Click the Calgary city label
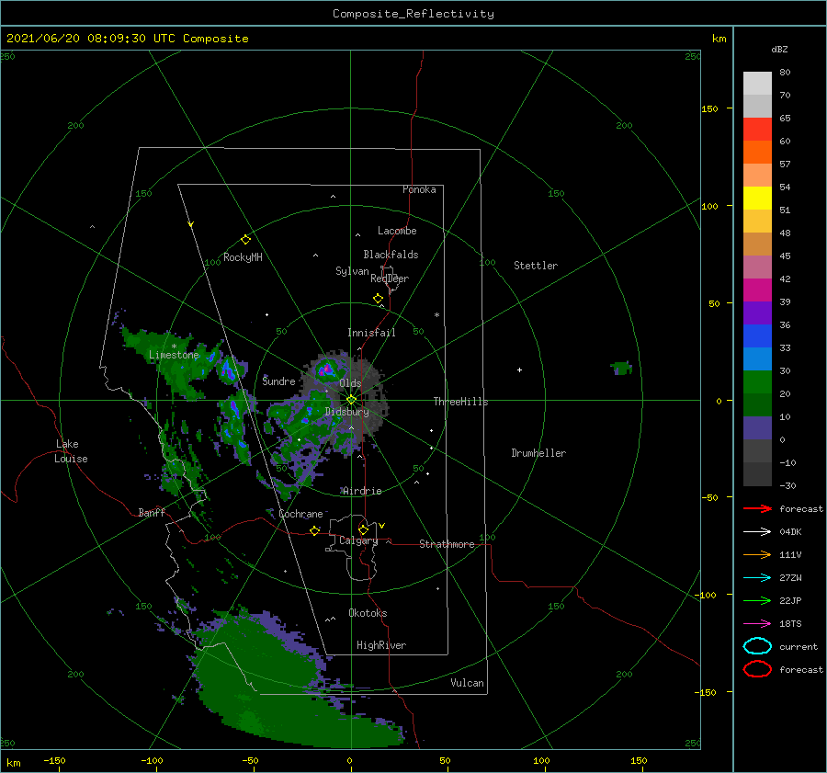 pos(358,540)
